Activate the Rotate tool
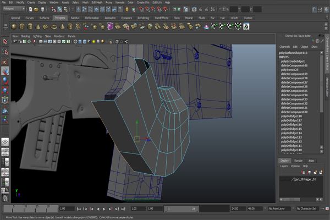Image resolution: width=330 pixels, height=220 pixels. coord(5,81)
